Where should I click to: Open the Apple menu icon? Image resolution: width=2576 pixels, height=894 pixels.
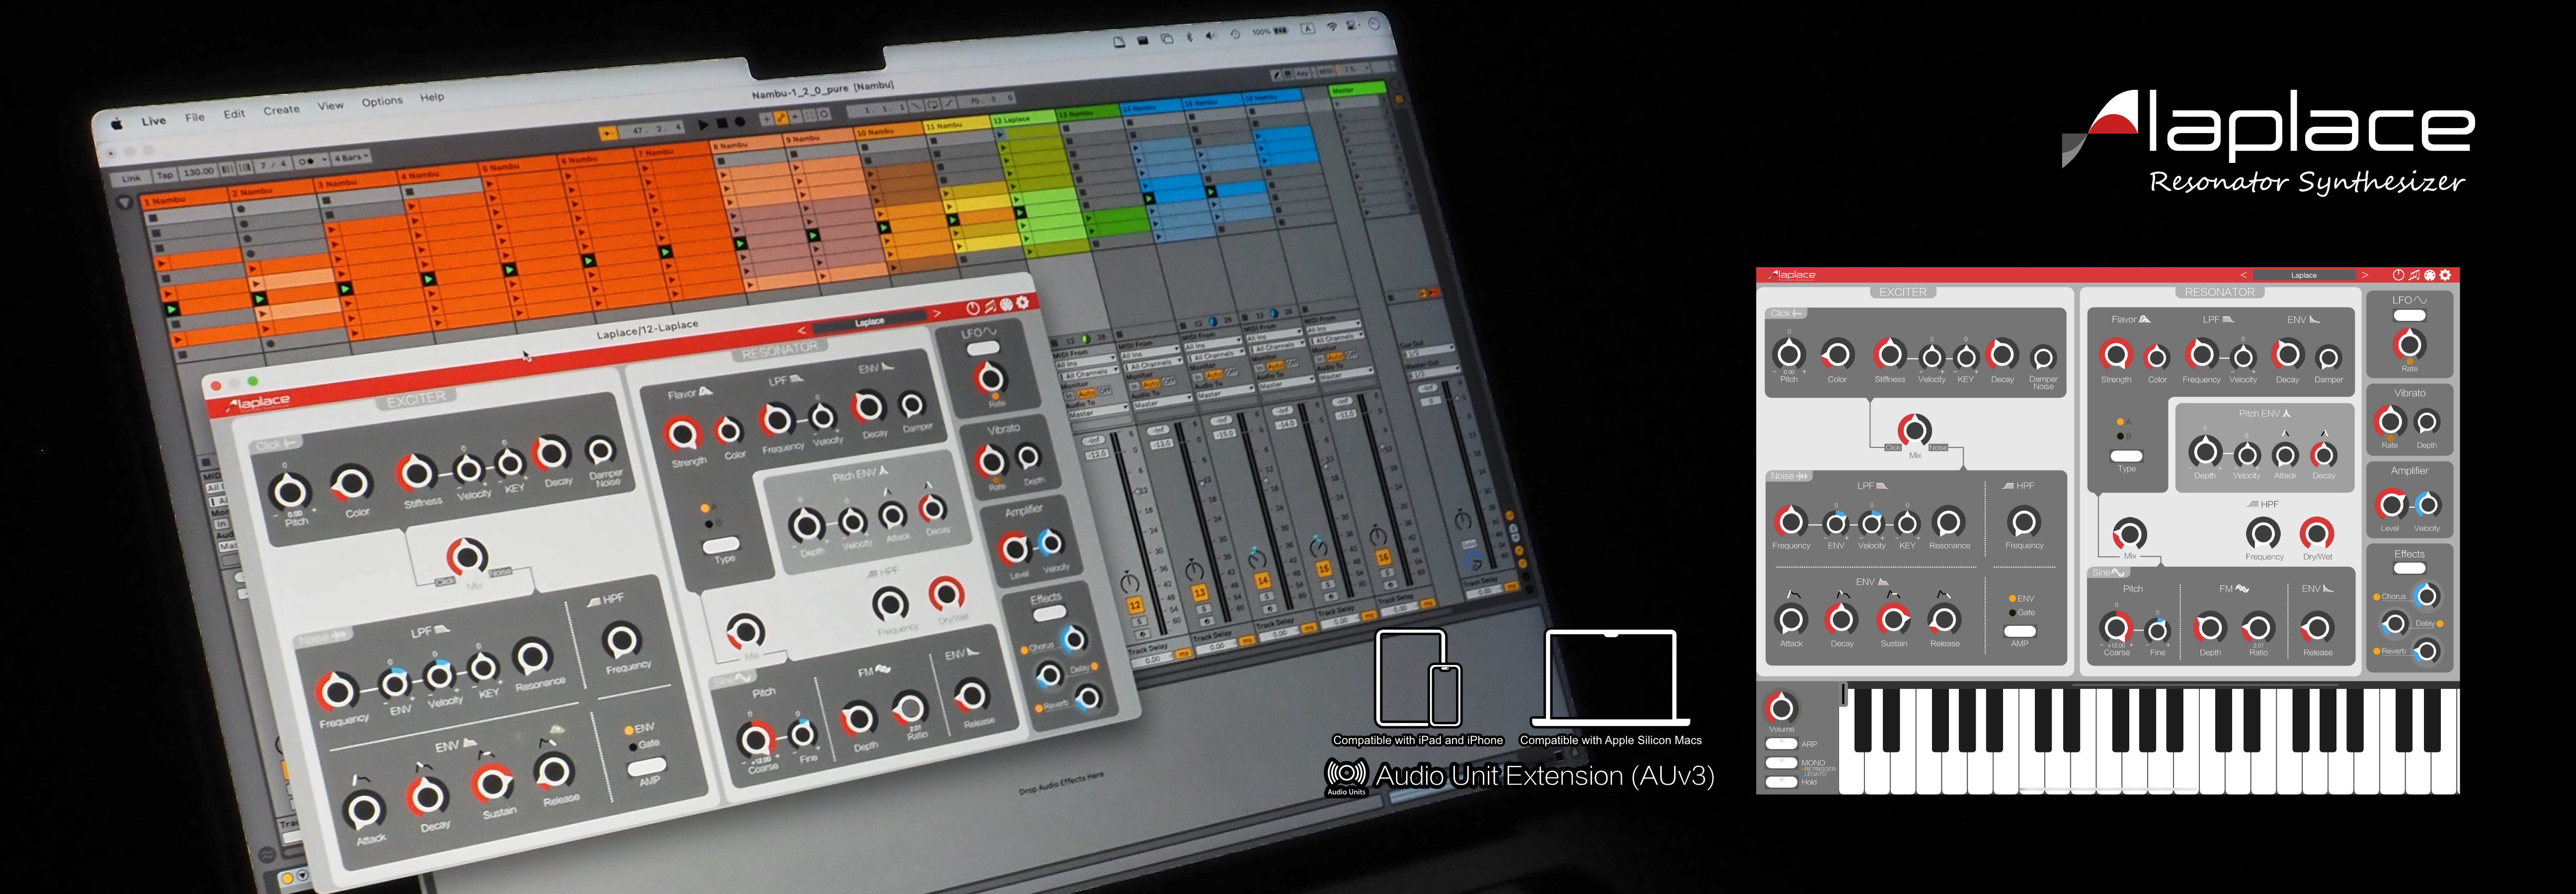tap(116, 124)
